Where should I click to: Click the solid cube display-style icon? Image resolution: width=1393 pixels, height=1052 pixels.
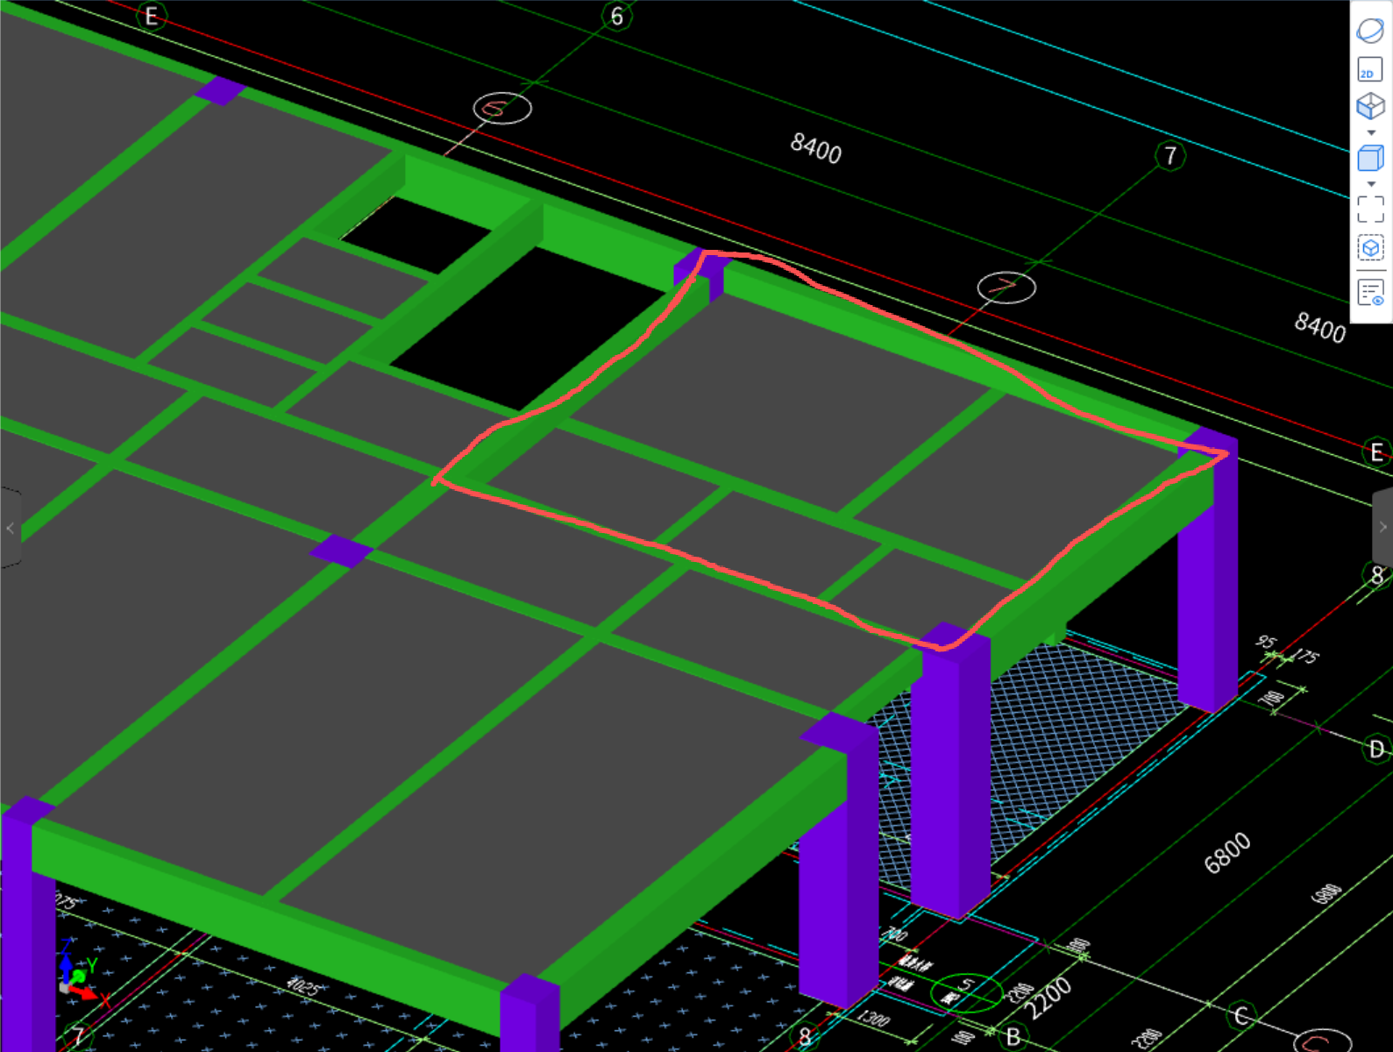click(x=1370, y=159)
